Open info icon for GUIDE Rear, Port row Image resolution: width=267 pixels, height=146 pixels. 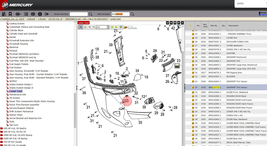193,138
